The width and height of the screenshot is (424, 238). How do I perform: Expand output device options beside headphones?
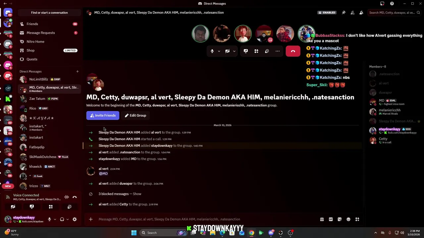pyautogui.click(x=68, y=219)
